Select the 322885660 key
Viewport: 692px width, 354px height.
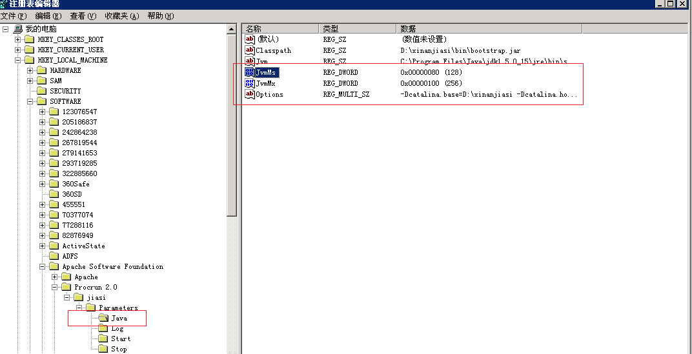(79, 173)
